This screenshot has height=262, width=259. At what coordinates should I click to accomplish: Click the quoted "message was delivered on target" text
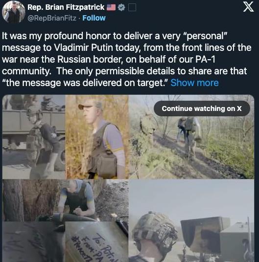point(86,83)
